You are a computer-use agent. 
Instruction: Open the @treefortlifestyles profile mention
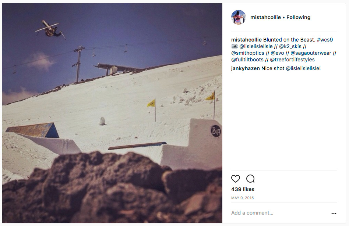coord(292,60)
